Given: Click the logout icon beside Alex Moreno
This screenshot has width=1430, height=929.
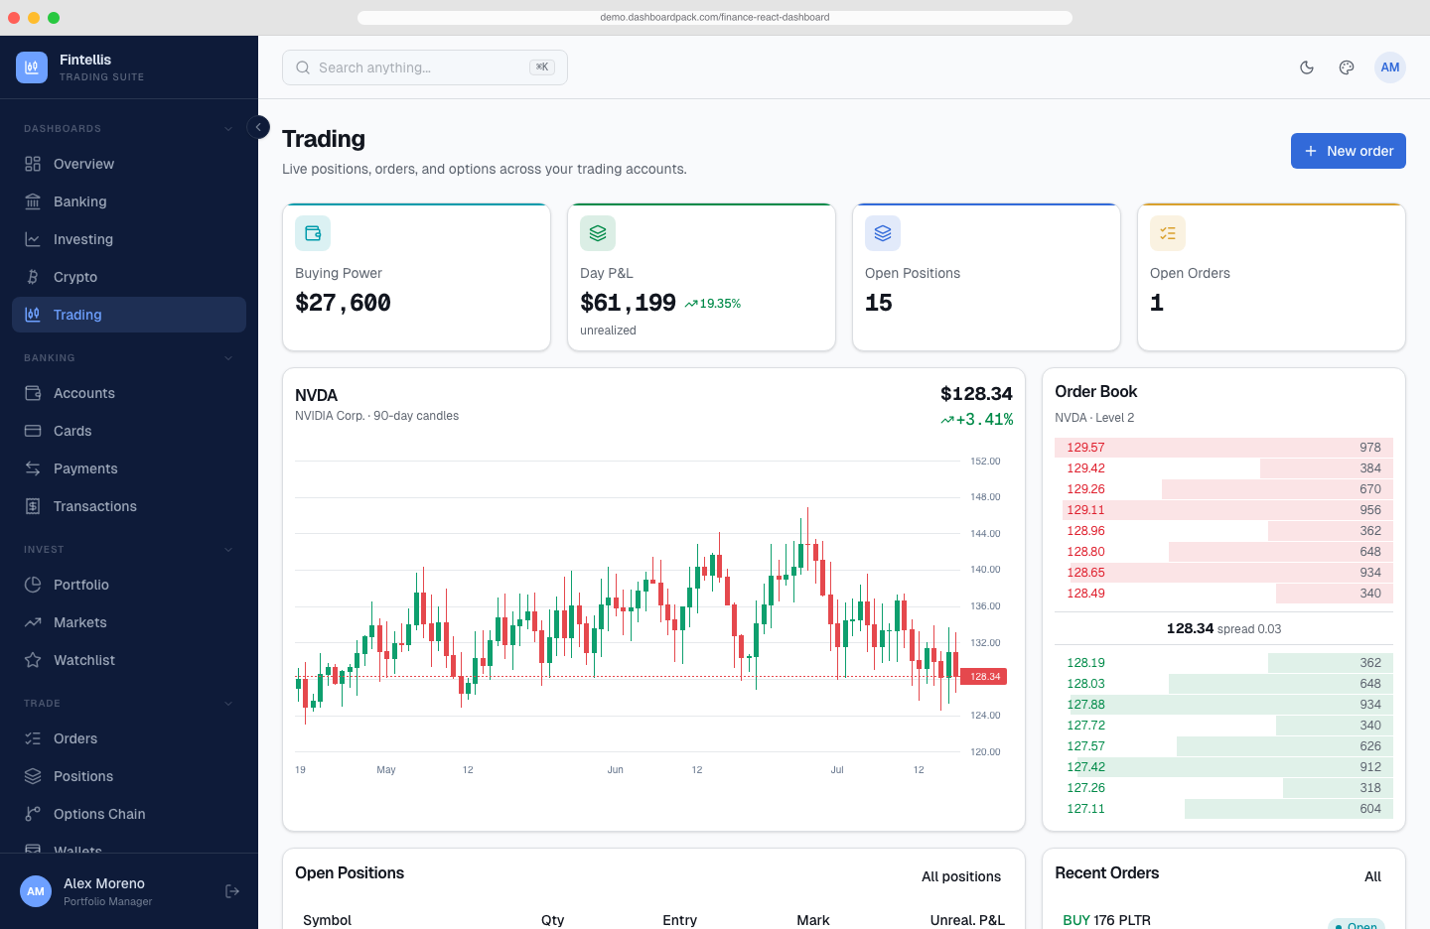Looking at the screenshot, I should (x=232, y=891).
